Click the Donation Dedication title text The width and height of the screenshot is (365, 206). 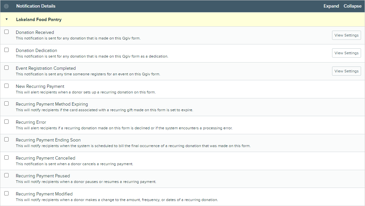point(36,50)
